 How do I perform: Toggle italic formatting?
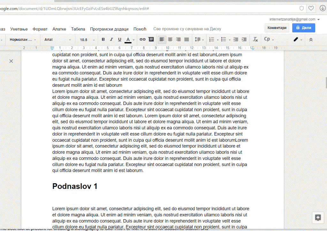pos(111,39)
